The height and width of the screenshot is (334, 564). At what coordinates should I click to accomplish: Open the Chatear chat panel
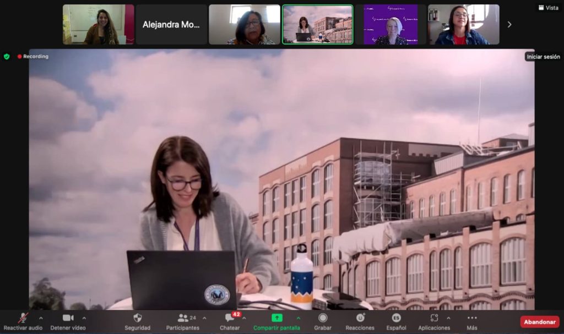coord(230,318)
